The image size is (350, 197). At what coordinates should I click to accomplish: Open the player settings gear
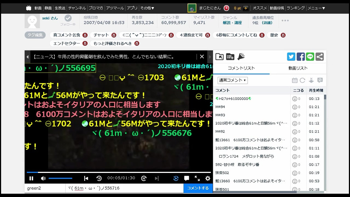pyautogui.click(x=207, y=178)
